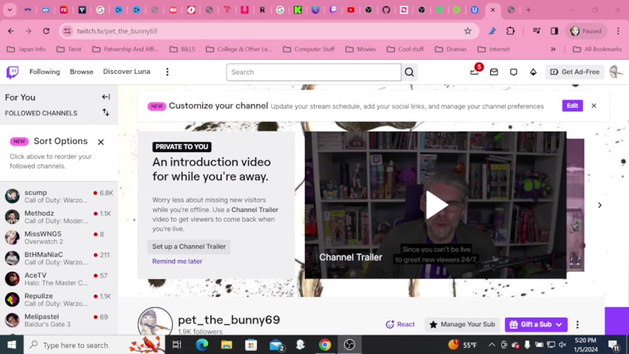Screen dimensions: 629x354
Task: Open the Chrome extensions puzzle icon
Action: click(x=511, y=31)
